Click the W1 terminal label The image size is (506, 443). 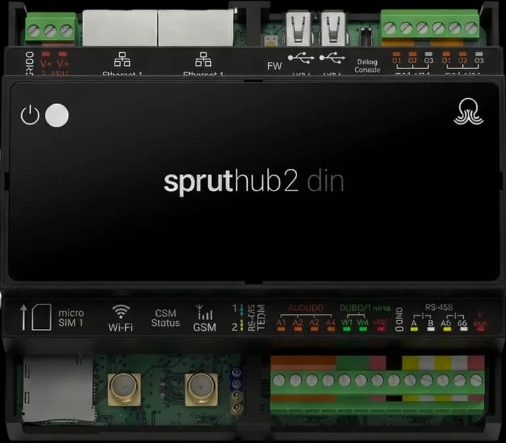tap(347, 322)
